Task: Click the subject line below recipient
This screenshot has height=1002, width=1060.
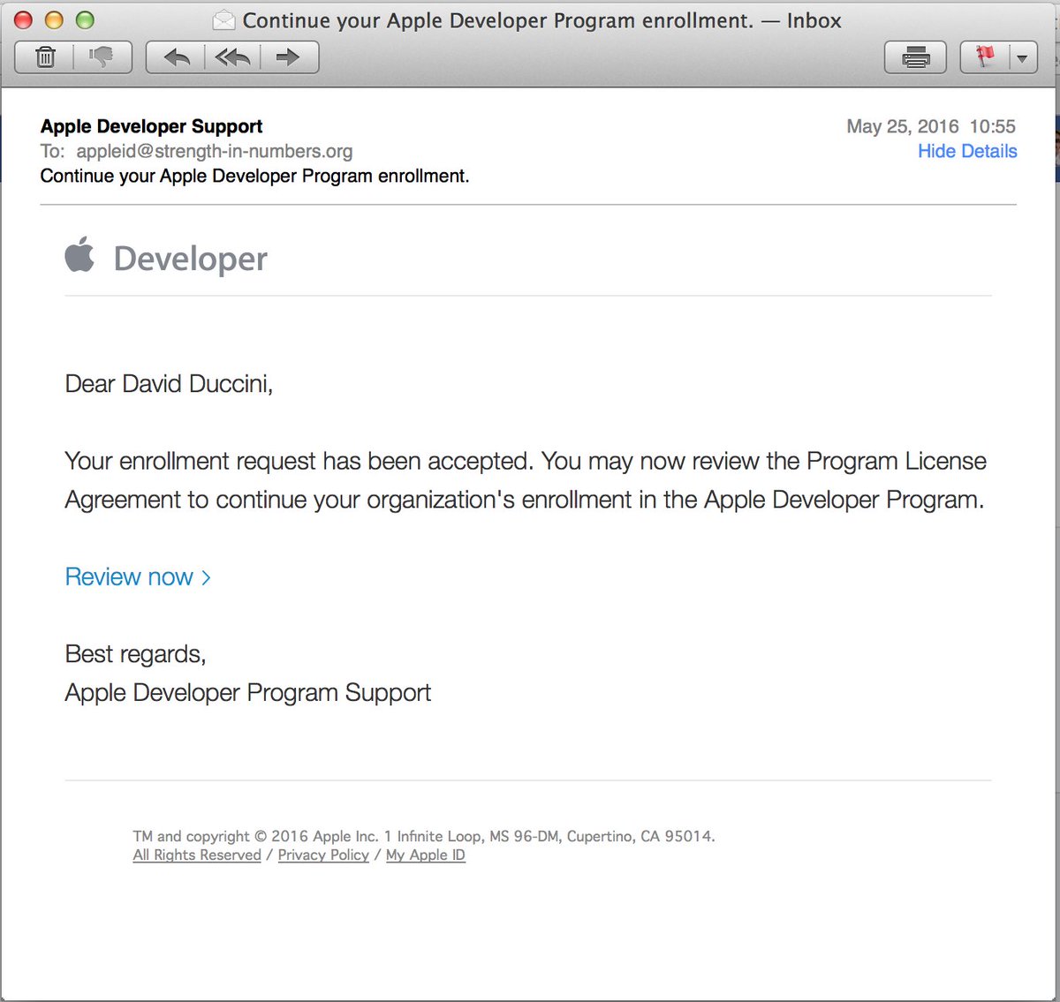Action: click(254, 176)
